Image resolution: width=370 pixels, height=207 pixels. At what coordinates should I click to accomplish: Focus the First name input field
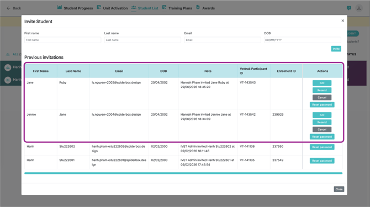click(x=62, y=40)
